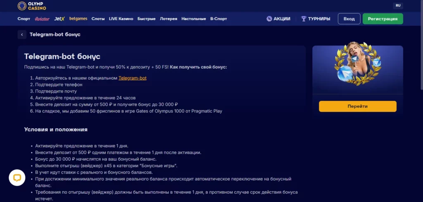Click step 'Подтвердите телефон'

tap(59, 85)
